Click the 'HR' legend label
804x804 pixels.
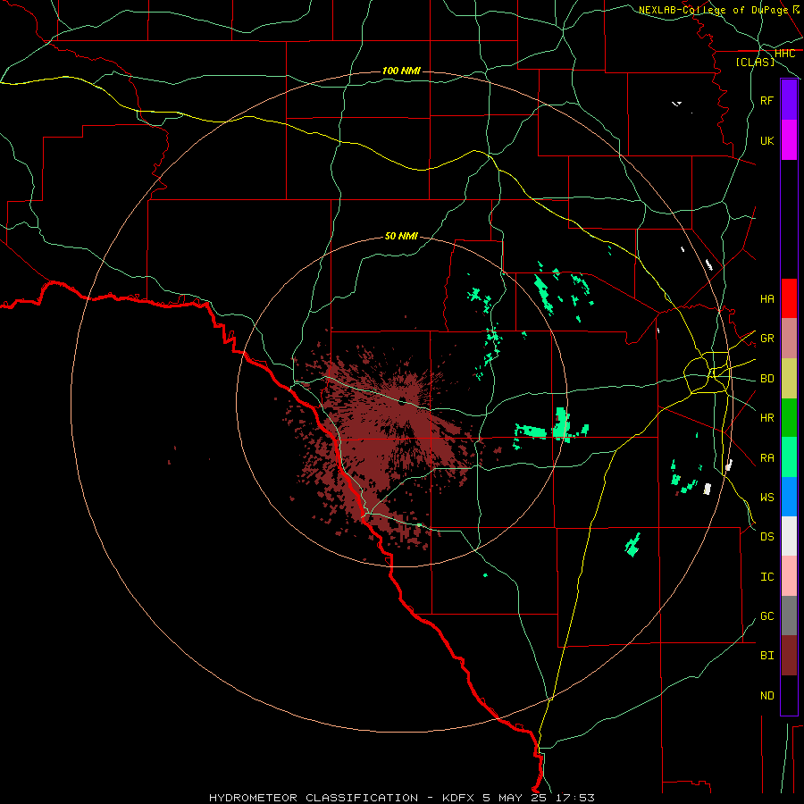pyautogui.click(x=766, y=418)
